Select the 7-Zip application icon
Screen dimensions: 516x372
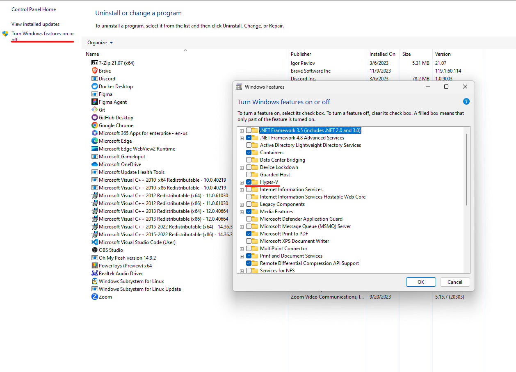tap(95, 62)
